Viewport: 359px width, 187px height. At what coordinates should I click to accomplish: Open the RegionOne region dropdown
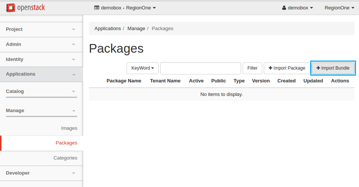(x=339, y=8)
